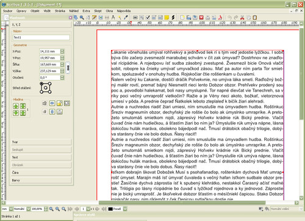Select the Eyedropper color picker tool
Viewport: 305px width, 221px height.
126,18
